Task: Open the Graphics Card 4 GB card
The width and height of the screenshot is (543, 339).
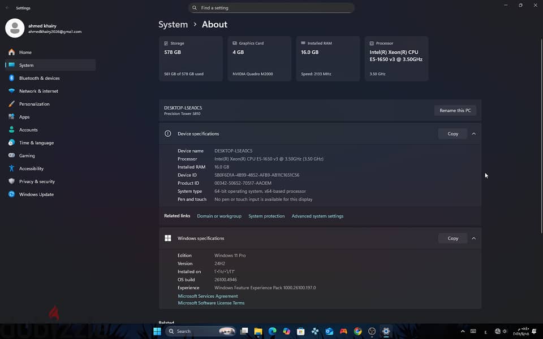Action: click(259, 58)
